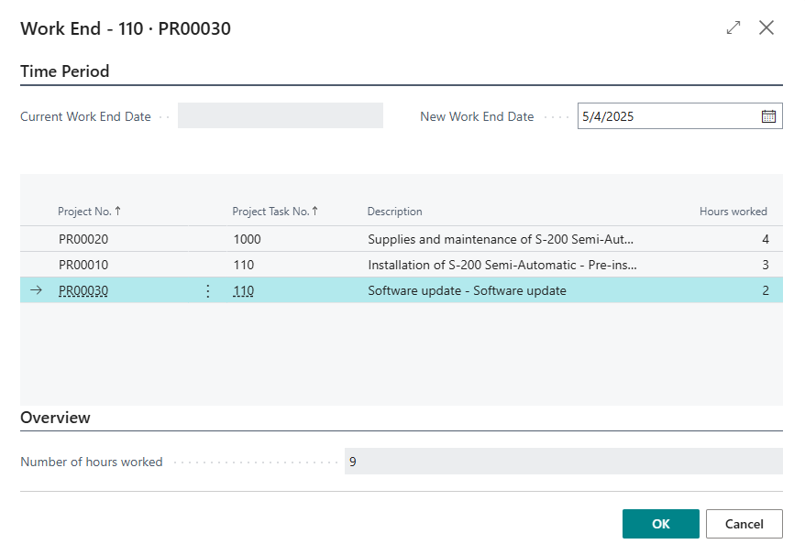Screen dimensions: 805x555
Task: Click the Hours worked column header
Action: click(733, 212)
